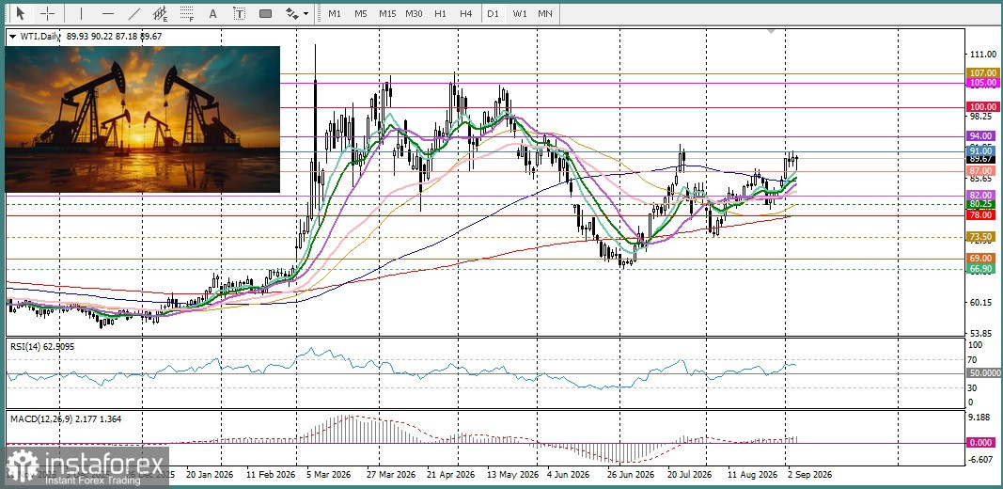Click the 82.00 violet level tag

tap(982, 196)
